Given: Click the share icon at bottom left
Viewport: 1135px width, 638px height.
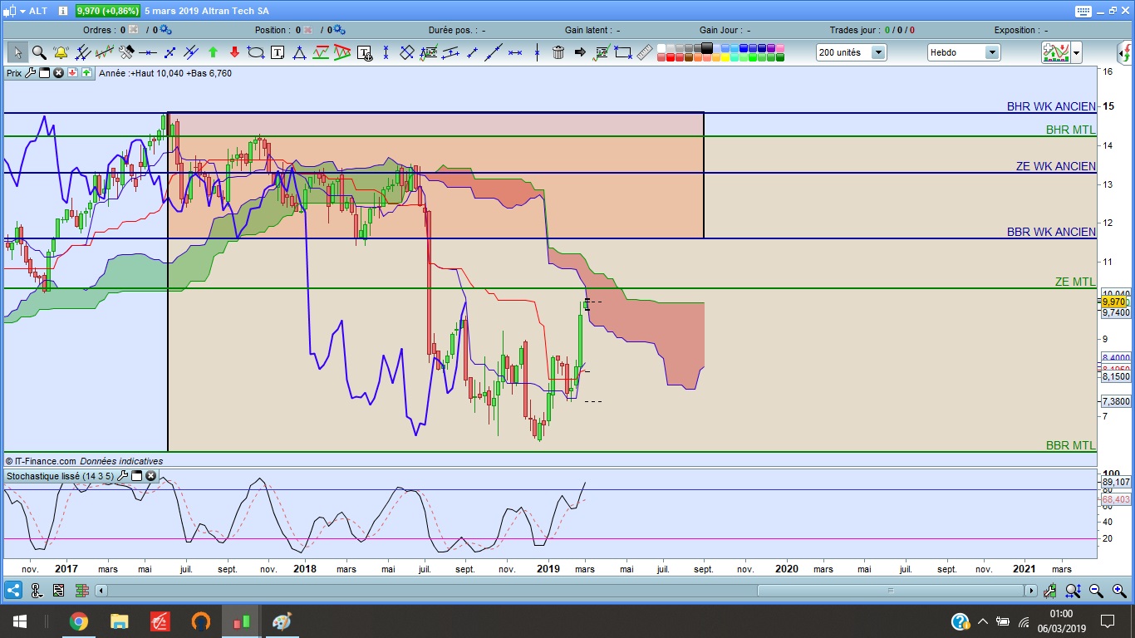Looking at the screenshot, I should point(13,591).
